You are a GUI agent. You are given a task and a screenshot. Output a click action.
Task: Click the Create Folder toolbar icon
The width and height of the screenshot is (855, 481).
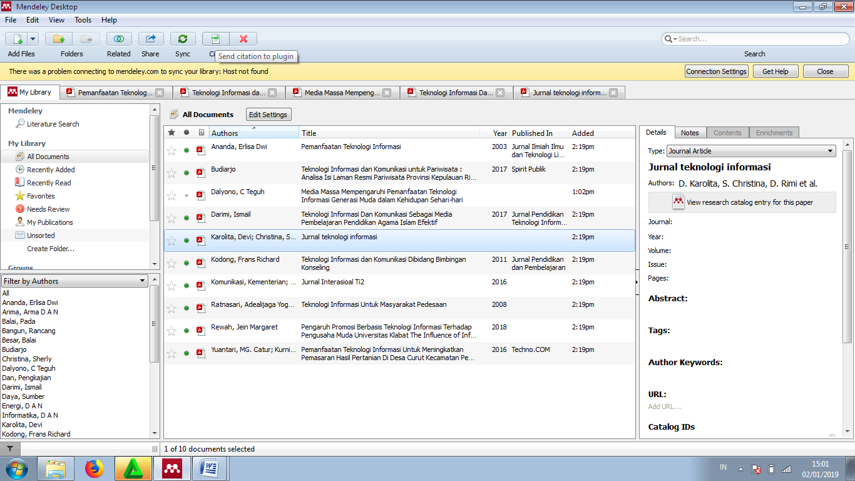58,39
